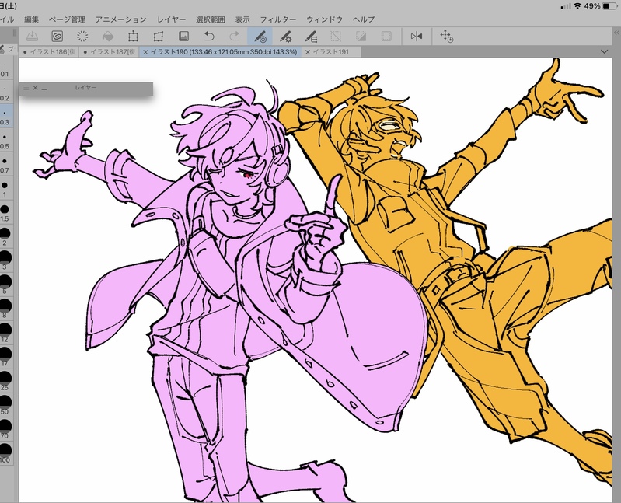621x503 pixels.
Task: Click the redo arrow in the command bar
Action: 234,37
